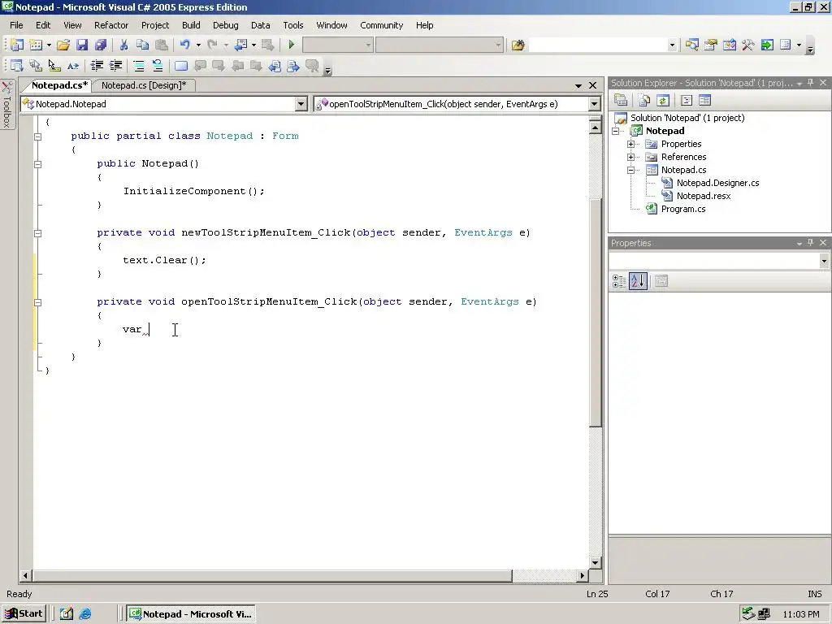The width and height of the screenshot is (832, 624).
Task: Select Notepad - Microsoft Vi... taskbar button
Action: (190, 614)
